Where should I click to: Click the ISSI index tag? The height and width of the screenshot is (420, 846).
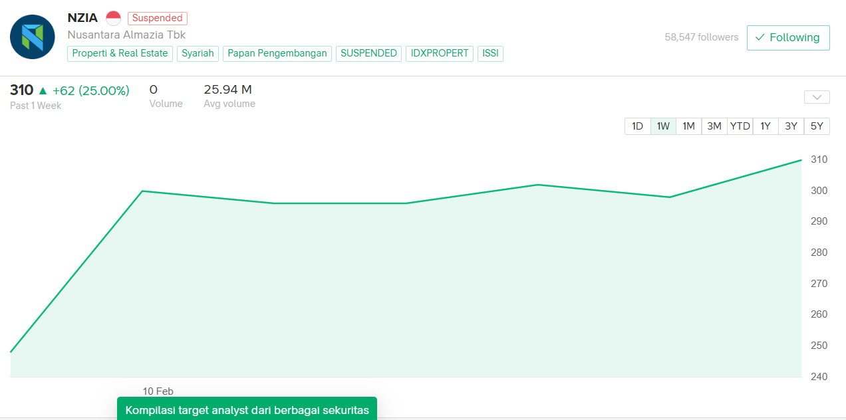click(490, 53)
